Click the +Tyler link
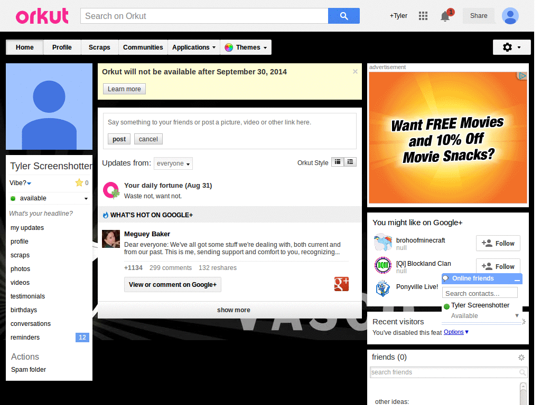This screenshot has height=405, width=541. (398, 16)
